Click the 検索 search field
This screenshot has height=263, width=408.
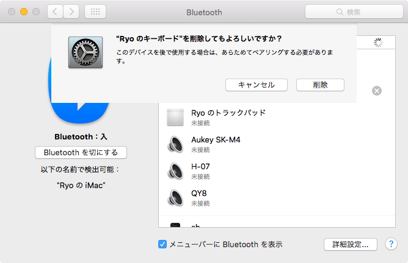click(x=352, y=12)
